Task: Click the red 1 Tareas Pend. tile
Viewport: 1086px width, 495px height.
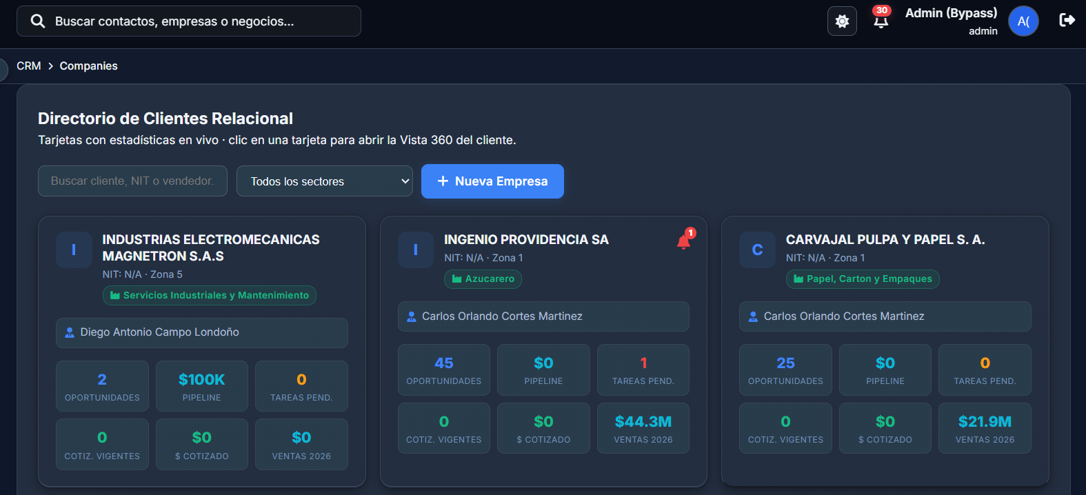Action: [643, 370]
